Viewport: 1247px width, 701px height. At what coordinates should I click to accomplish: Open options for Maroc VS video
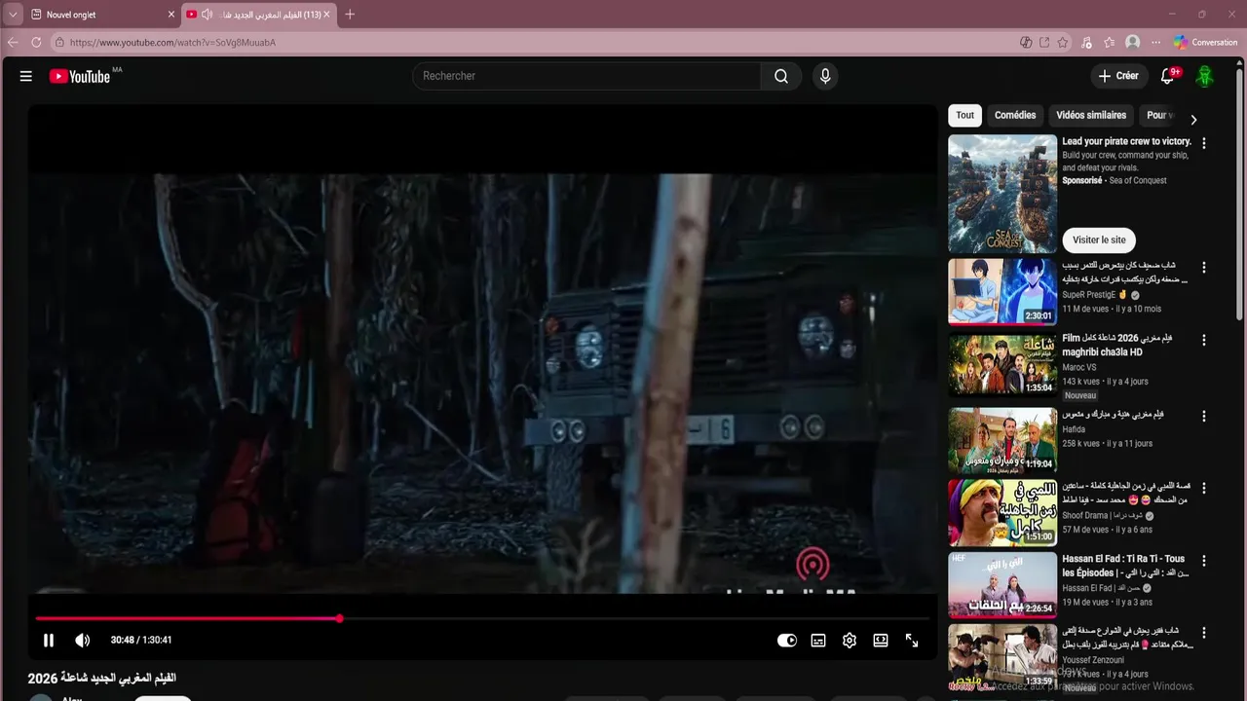[x=1203, y=340]
